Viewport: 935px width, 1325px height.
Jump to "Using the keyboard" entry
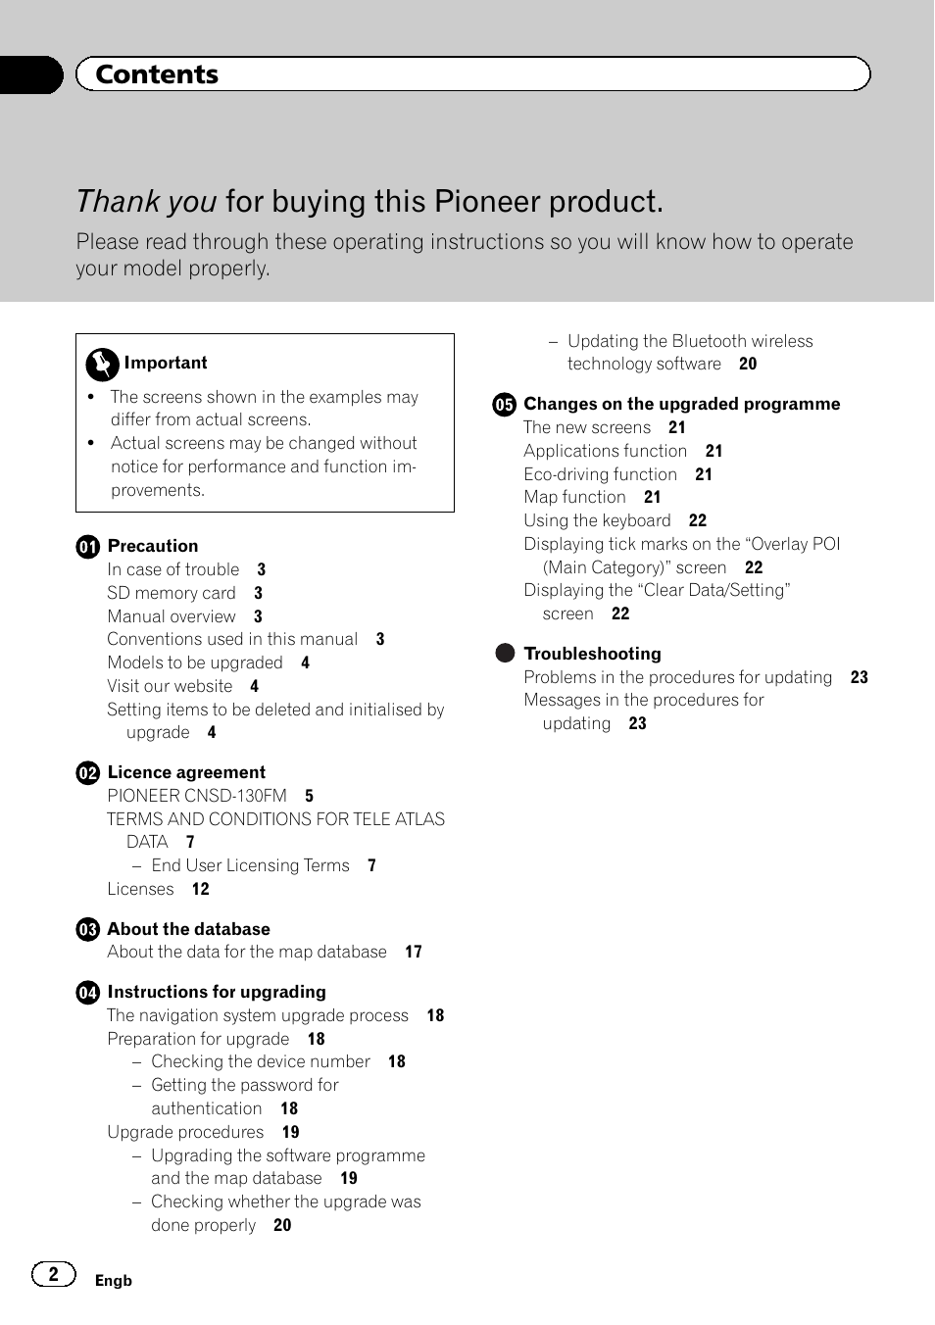tap(597, 520)
